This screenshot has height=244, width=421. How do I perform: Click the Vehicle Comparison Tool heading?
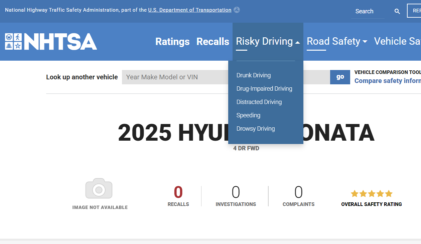pos(388,72)
